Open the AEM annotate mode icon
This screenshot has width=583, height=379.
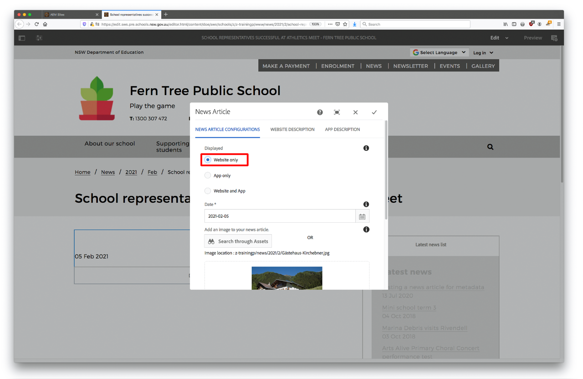554,38
